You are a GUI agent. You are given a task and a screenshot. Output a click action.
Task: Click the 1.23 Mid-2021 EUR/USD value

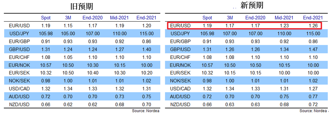click(284, 26)
